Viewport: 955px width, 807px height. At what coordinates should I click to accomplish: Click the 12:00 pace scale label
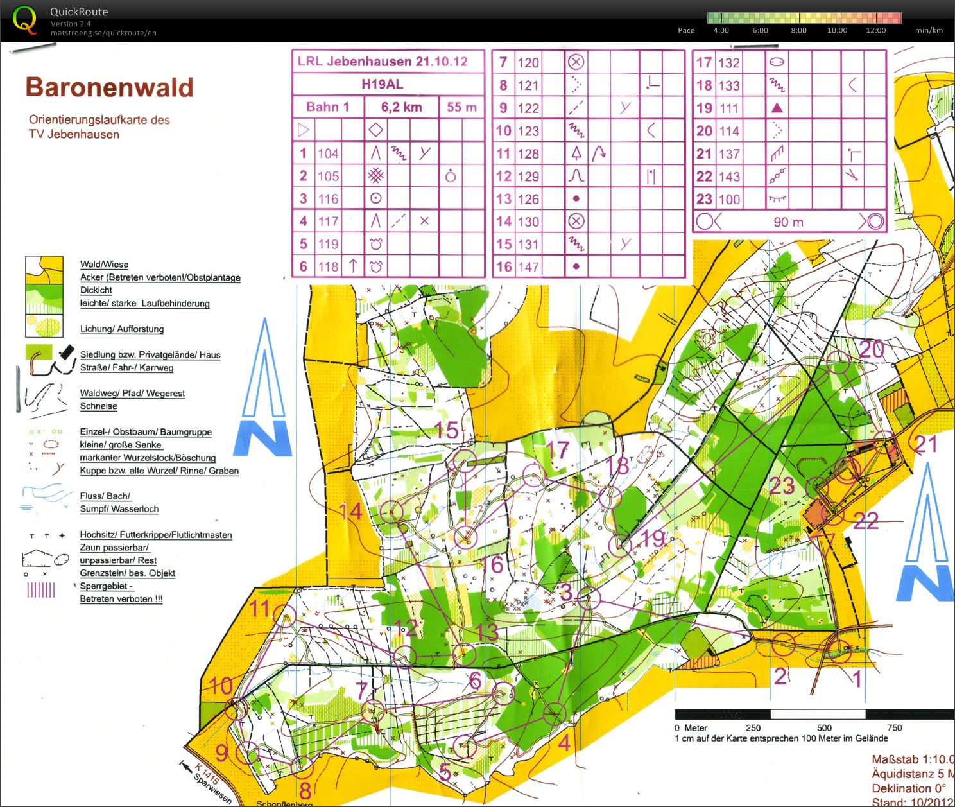click(875, 31)
